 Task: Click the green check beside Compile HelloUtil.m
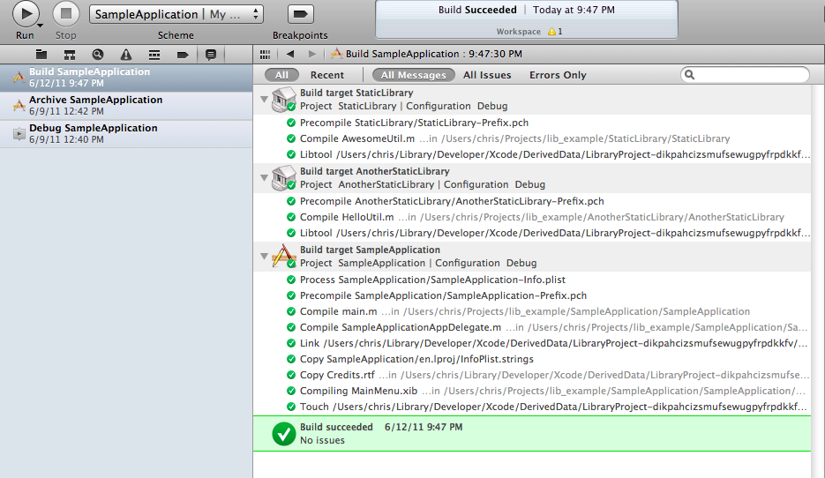(x=290, y=217)
